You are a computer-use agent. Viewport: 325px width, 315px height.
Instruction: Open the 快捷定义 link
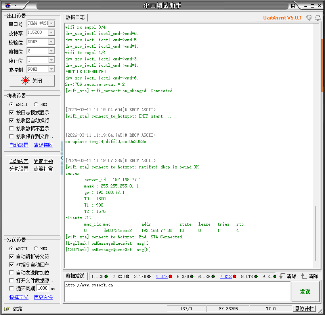(x=19, y=297)
